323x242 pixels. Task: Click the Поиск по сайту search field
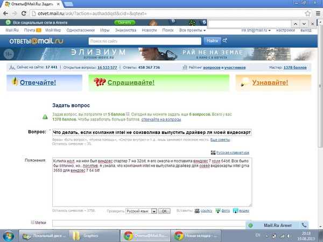pos(145,41)
